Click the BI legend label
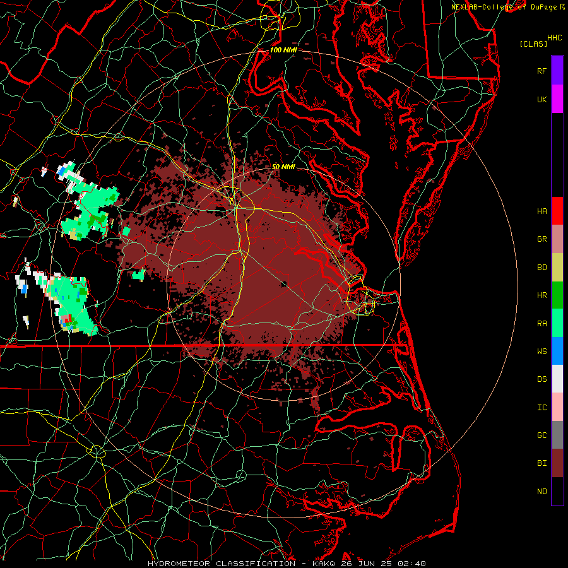The height and width of the screenshot is (568, 568). (x=541, y=463)
